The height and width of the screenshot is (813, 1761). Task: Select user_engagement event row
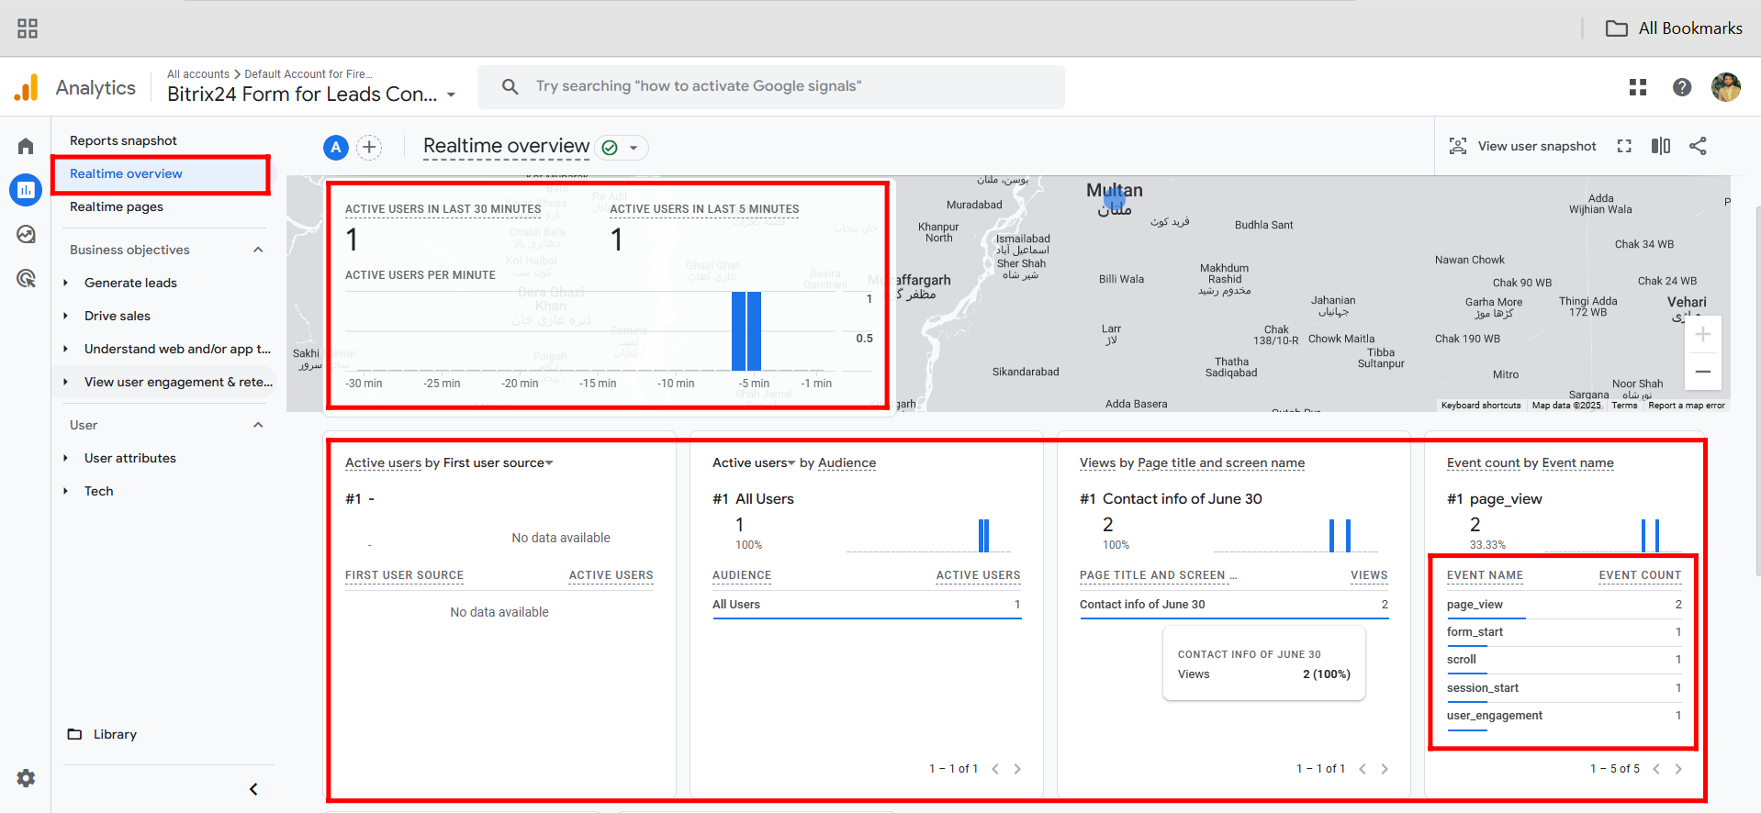tap(1565, 716)
